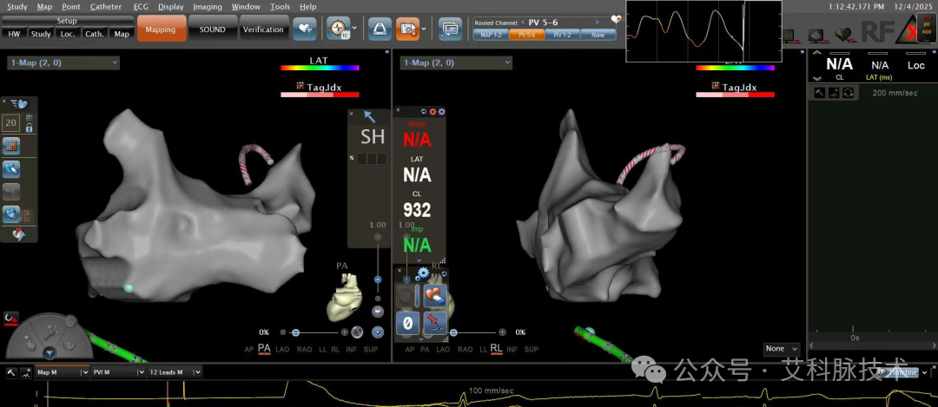938x407 pixels.
Task: Click the SOUND mode button
Action: click(213, 29)
